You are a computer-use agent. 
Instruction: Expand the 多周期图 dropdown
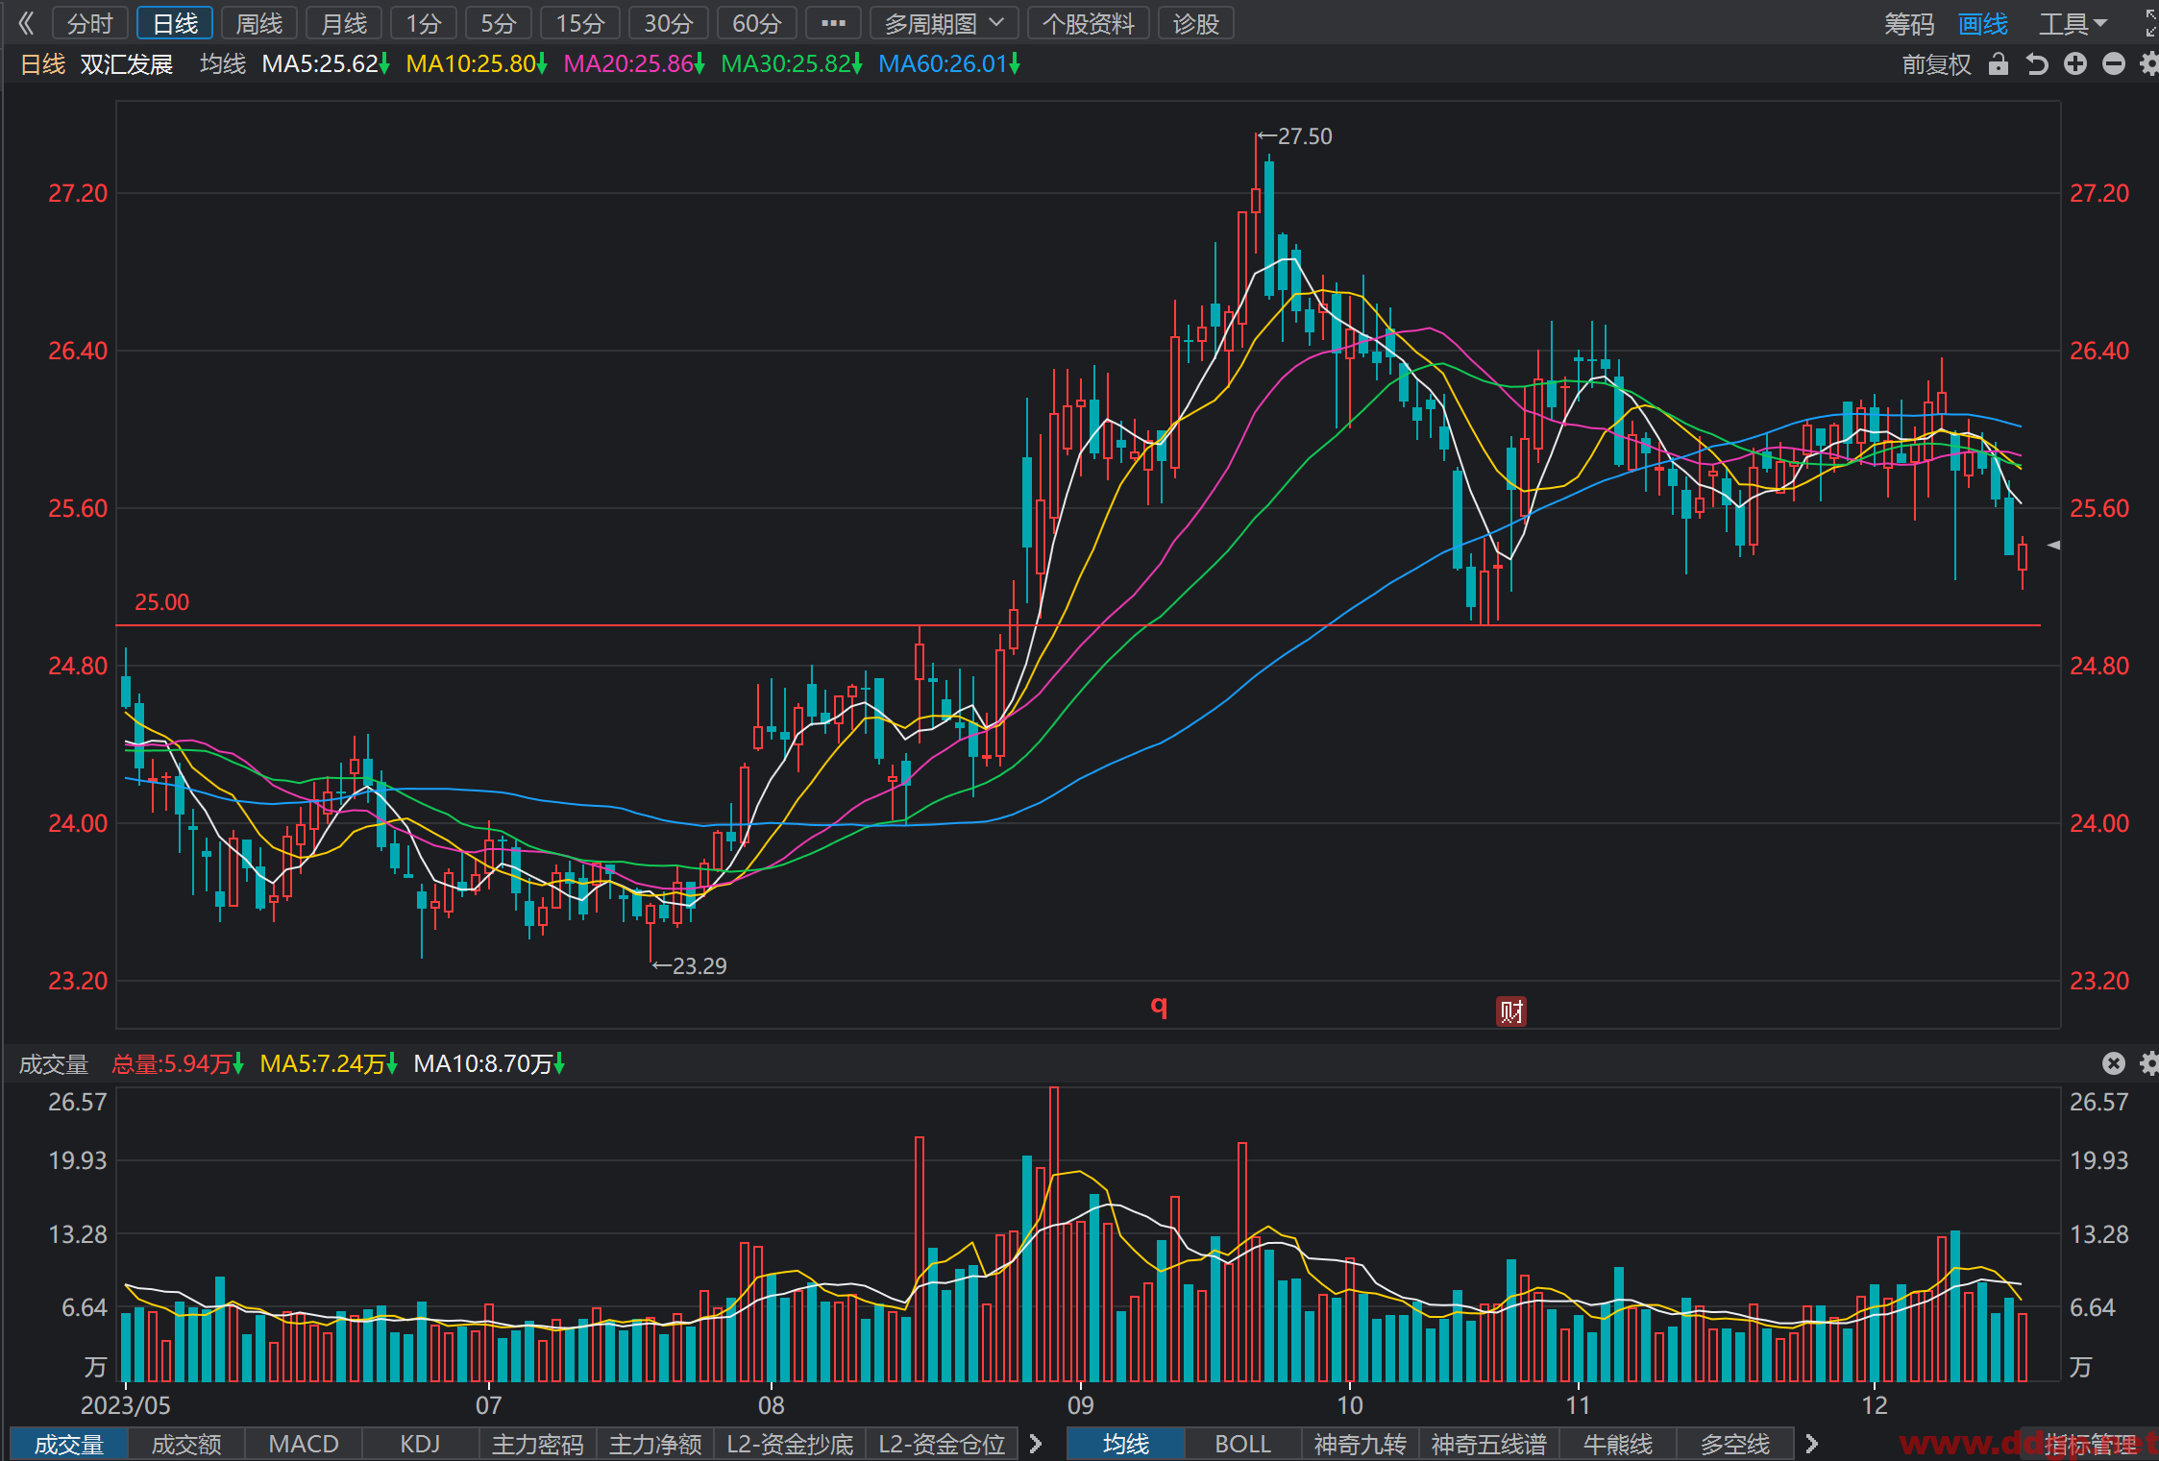[944, 23]
